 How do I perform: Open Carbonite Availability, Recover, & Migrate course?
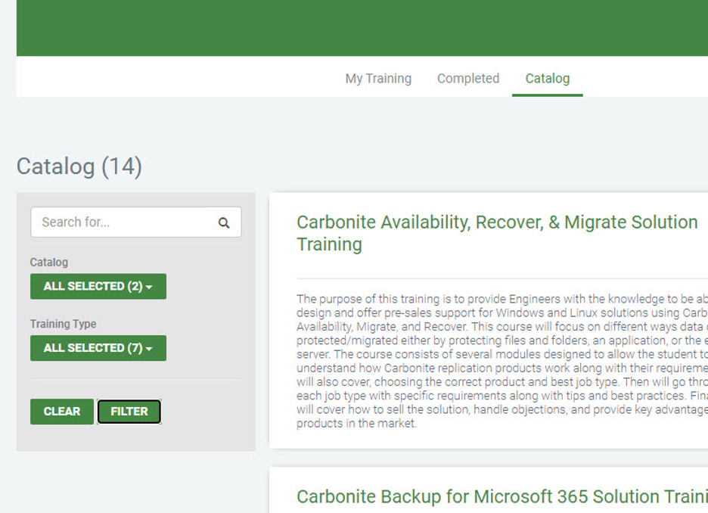point(497,233)
